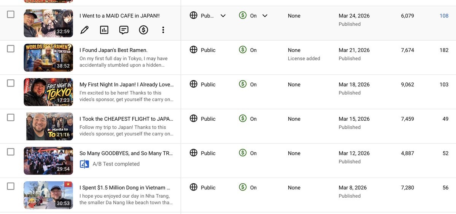Click the comments count 182

click(444, 50)
